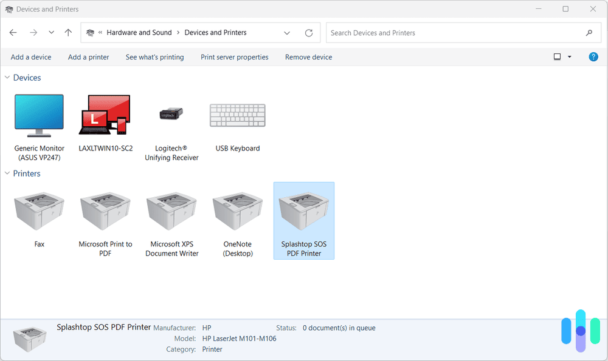Select the Microsoft Print to PDF printer
The height and width of the screenshot is (361, 608).
(105, 209)
